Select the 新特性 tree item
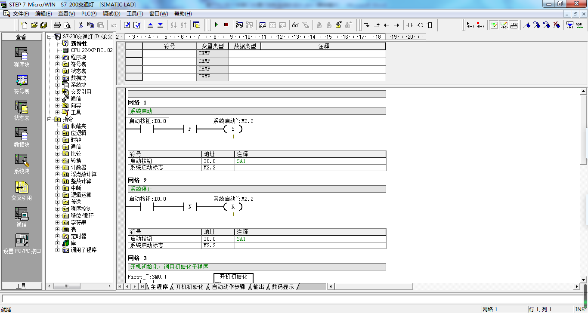The image size is (588, 313). pos(79,43)
